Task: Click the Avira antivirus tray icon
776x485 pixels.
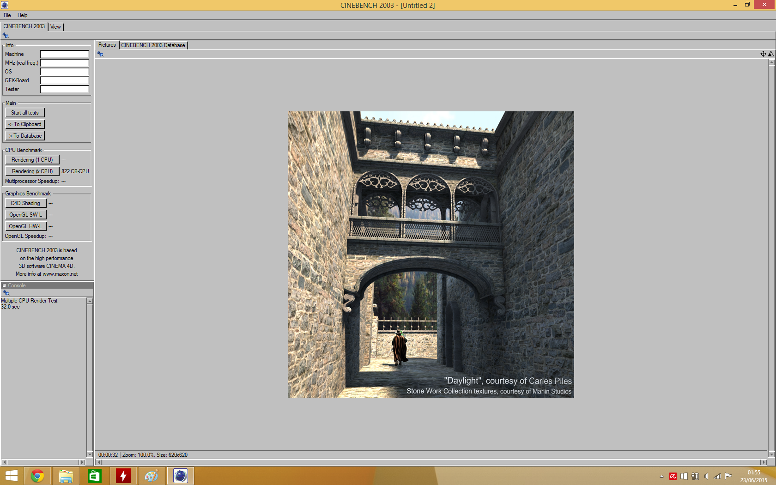Action: pyautogui.click(x=673, y=476)
